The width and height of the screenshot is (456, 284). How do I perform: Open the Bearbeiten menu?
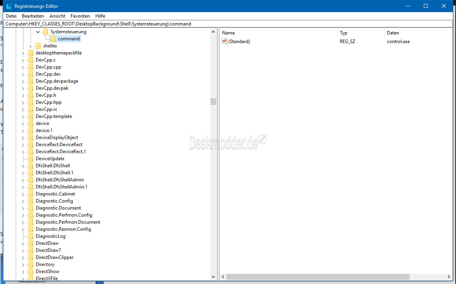pos(33,16)
